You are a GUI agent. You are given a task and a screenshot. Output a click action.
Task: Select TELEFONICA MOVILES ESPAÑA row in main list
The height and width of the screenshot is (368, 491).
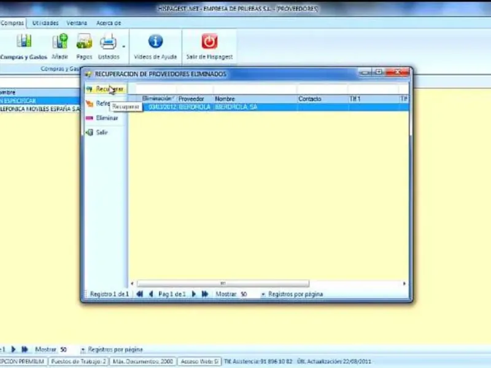click(x=40, y=109)
